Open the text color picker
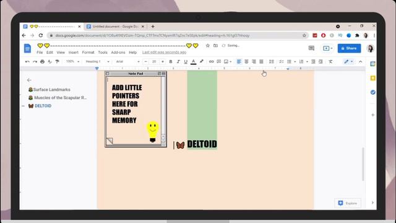Image resolution: width=396 pixels, height=223 pixels. tap(194, 61)
